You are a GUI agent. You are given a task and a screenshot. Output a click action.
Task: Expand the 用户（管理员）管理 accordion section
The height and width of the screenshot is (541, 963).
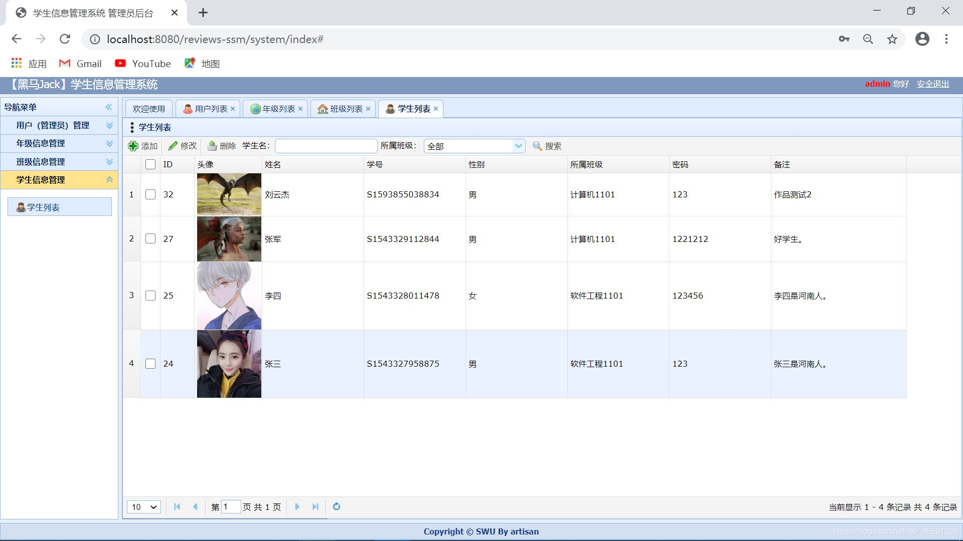[59, 125]
